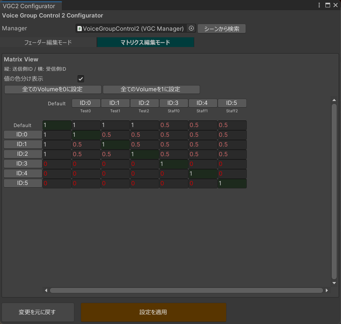Click row header ID:5 button
The height and width of the screenshot is (324, 341).
click(23, 183)
